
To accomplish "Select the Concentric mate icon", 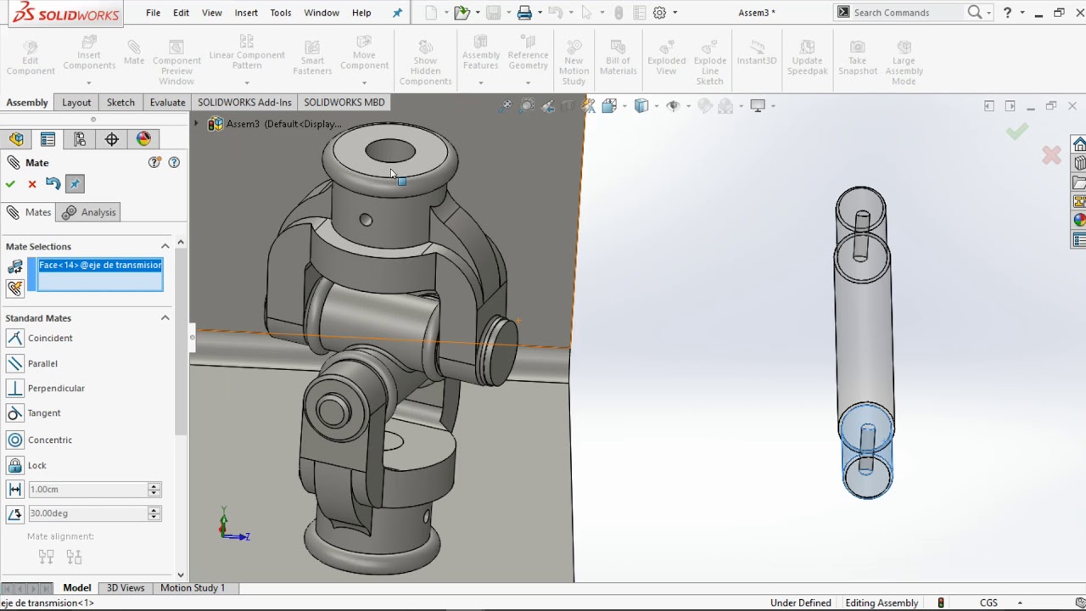I will point(14,440).
